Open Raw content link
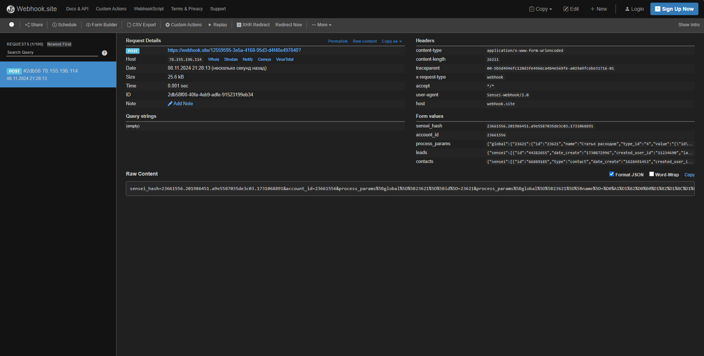The width and height of the screenshot is (704, 356). coord(365,41)
